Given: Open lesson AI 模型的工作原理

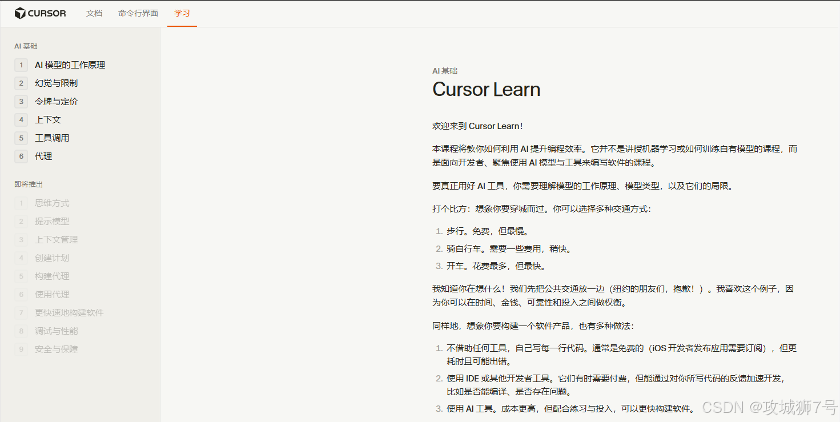Looking at the screenshot, I should click(x=70, y=65).
